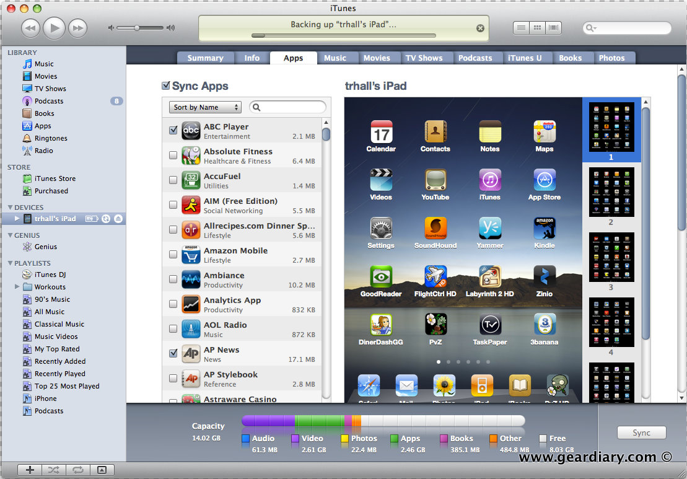Click the add playlist plus button
This screenshot has width=687, height=479.
pos(30,470)
